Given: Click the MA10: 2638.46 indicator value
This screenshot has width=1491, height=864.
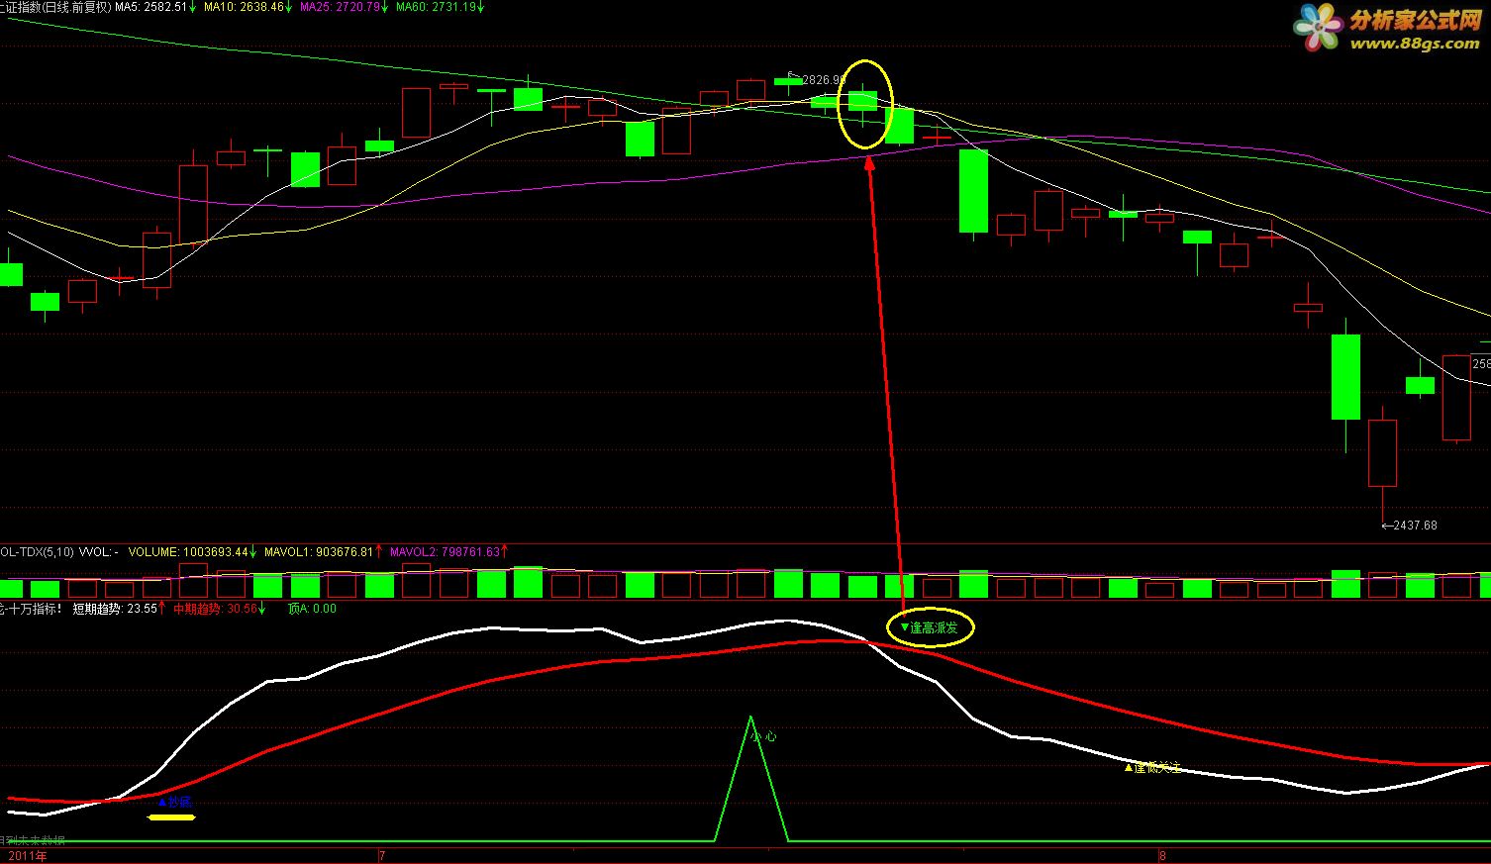Looking at the screenshot, I should pyautogui.click(x=248, y=7).
